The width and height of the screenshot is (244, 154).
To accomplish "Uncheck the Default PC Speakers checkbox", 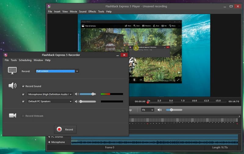I will 23,101.
